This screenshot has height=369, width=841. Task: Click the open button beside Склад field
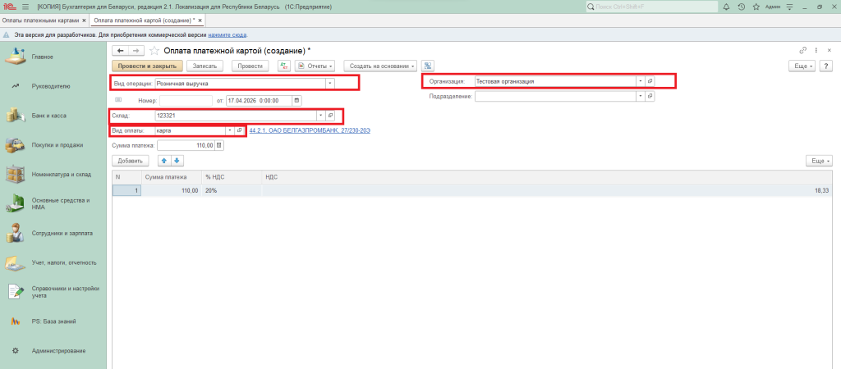coord(330,116)
